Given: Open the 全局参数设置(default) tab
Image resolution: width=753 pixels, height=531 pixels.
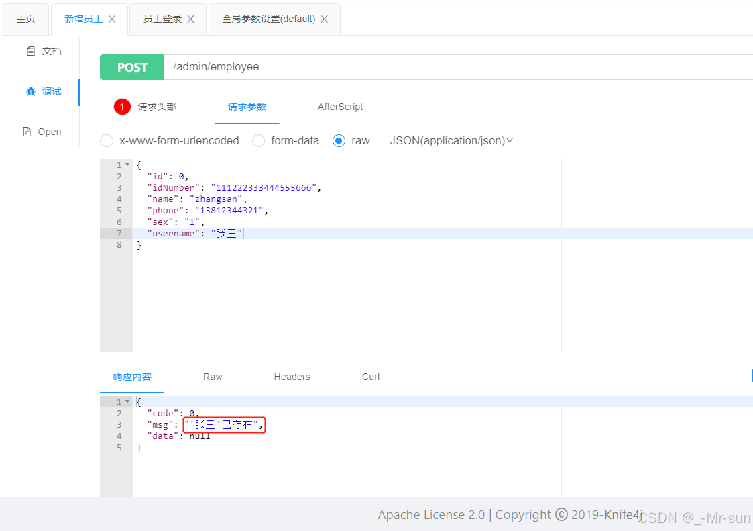Looking at the screenshot, I should [x=268, y=19].
